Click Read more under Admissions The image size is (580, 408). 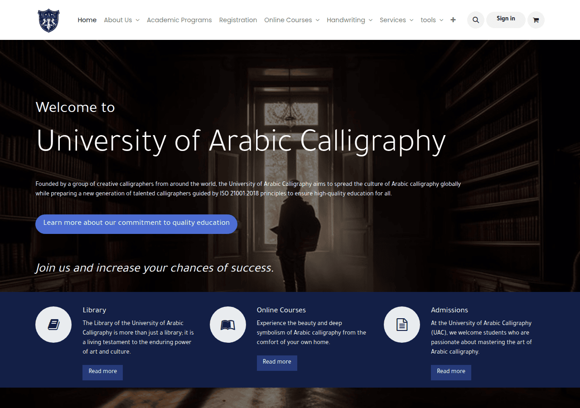tap(451, 372)
